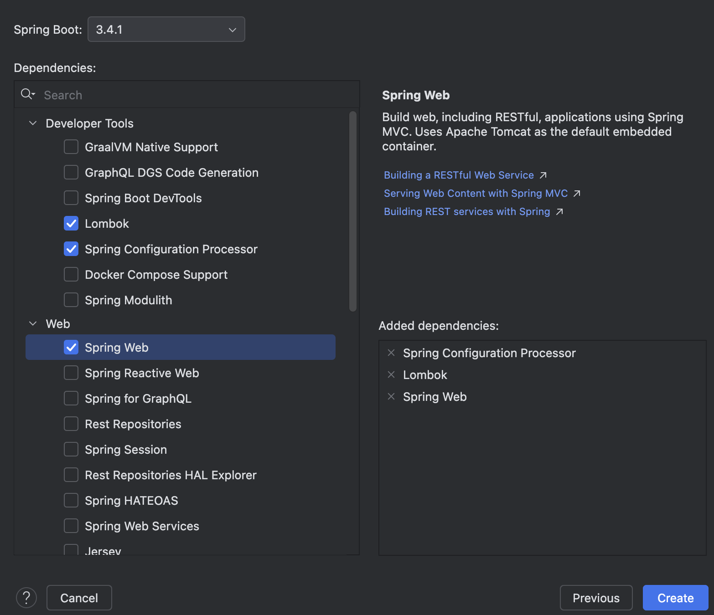Image resolution: width=714 pixels, height=615 pixels.
Task: Click arrow icon beside Serving Web Content link
Action: click(x=577, y=194)
